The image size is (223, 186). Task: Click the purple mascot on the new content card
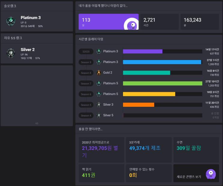click(211, 174)
